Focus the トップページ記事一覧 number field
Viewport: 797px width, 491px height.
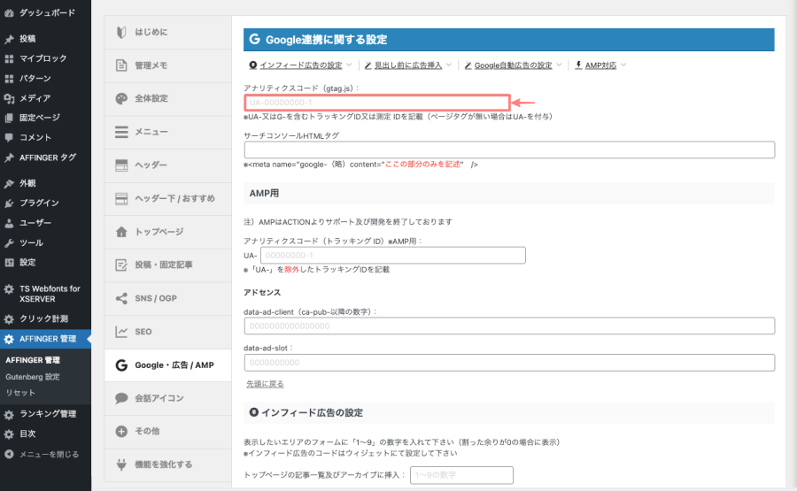pos(461,475)
